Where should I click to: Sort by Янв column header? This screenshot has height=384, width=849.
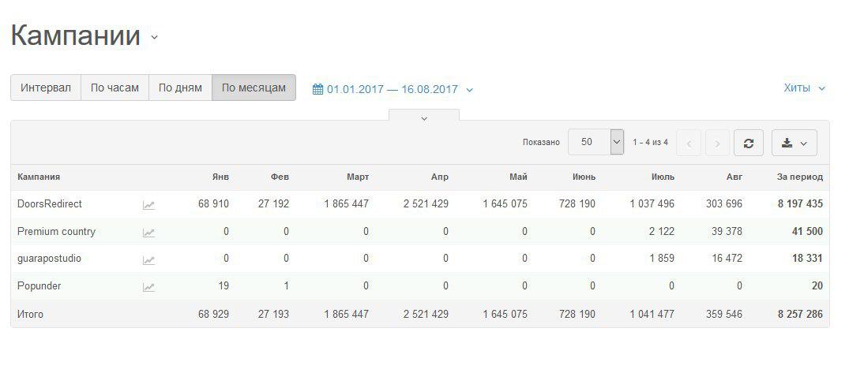pyautogui.click(x=220, y=177)
